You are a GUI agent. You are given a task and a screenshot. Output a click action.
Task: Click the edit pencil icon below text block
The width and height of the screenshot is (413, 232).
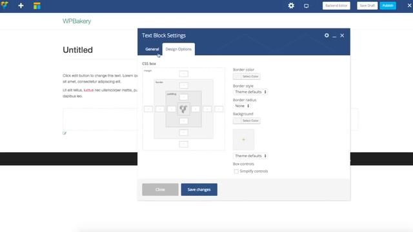(65, 133)
